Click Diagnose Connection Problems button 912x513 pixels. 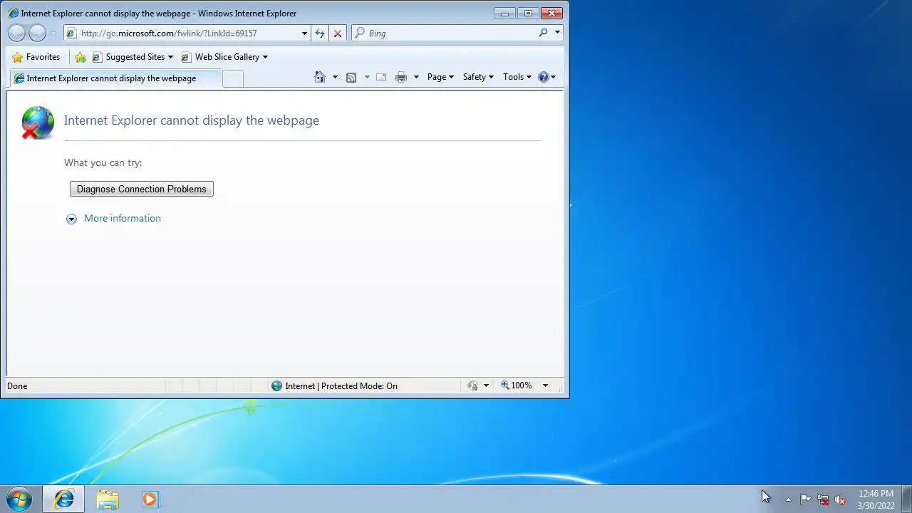pos(142,189)
